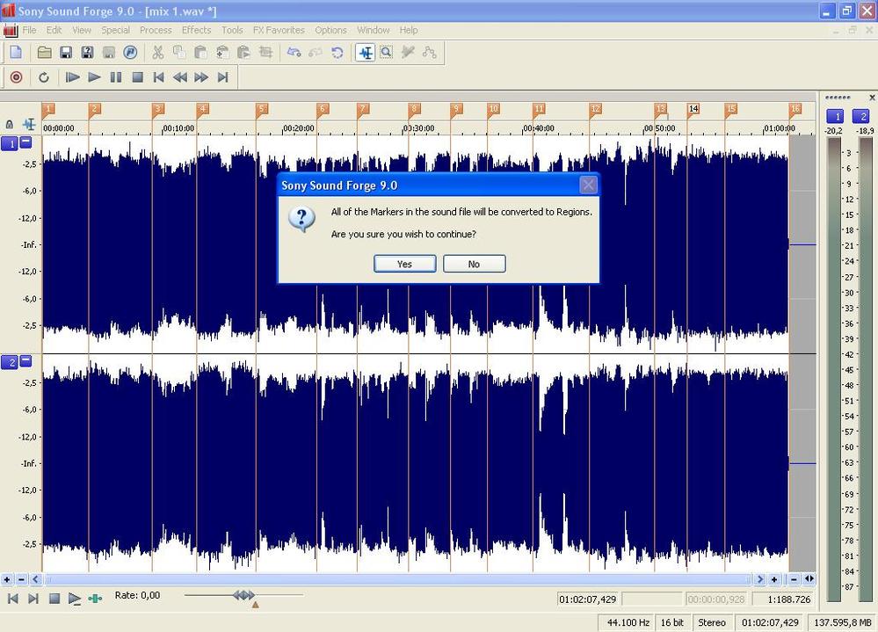The height and width of the screenshot is (632, 878).
Task: Copy using the toolbar Copy icon
Action: click(x=179, y=53)
